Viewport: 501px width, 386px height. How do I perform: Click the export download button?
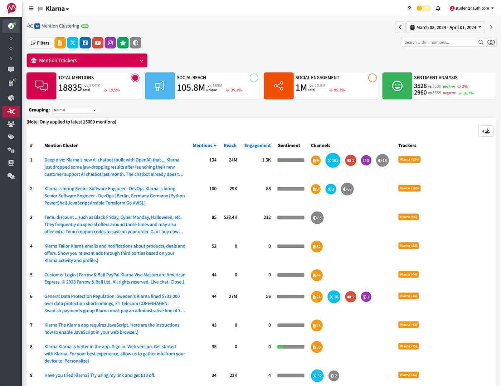point(486,131)
